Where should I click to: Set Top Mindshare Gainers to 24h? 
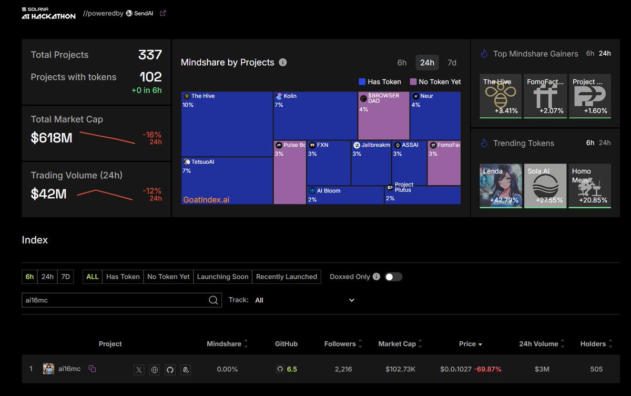click(605, 53)
